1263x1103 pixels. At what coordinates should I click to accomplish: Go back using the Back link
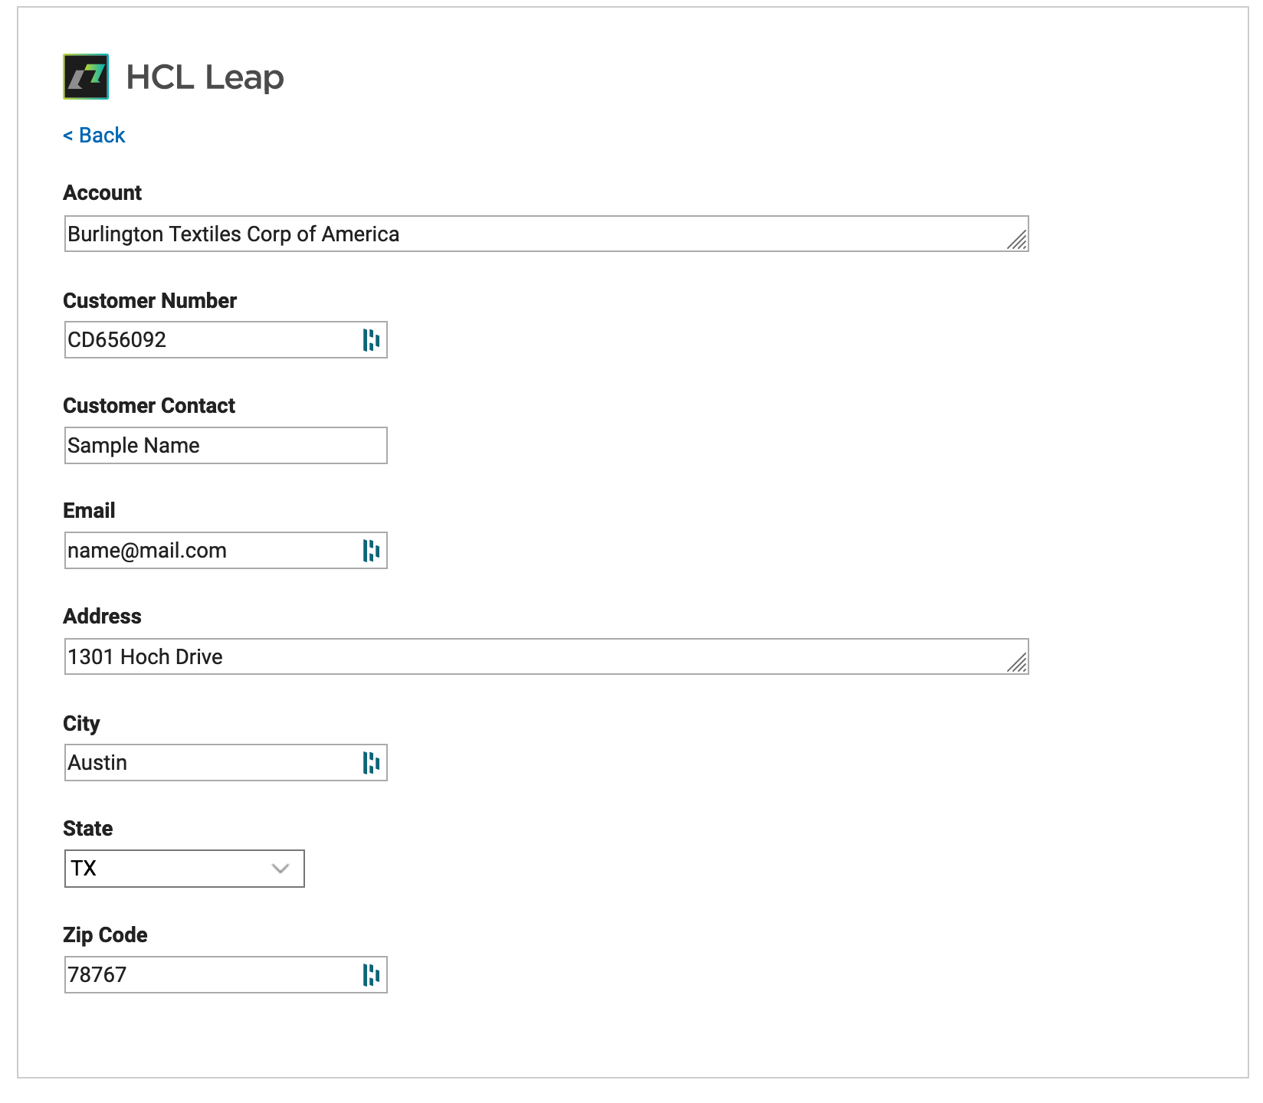coord(93,136)
